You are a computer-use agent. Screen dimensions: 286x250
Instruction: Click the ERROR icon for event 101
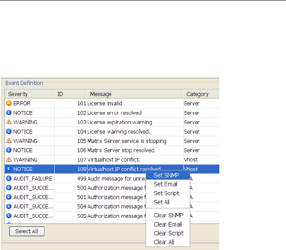point(9,104)
